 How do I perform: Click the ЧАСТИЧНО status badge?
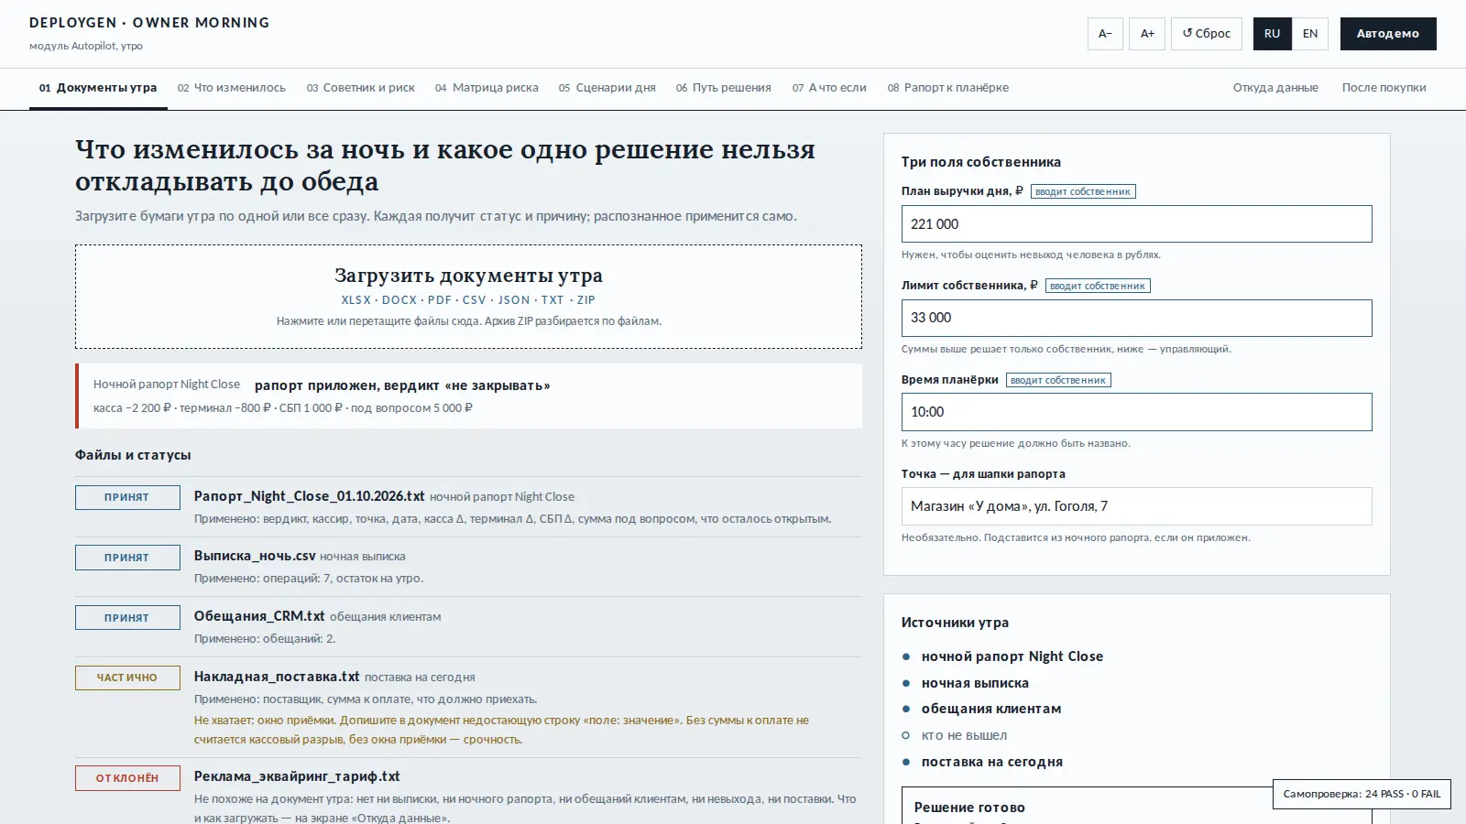pyautogui.click(x=127, y=678)
